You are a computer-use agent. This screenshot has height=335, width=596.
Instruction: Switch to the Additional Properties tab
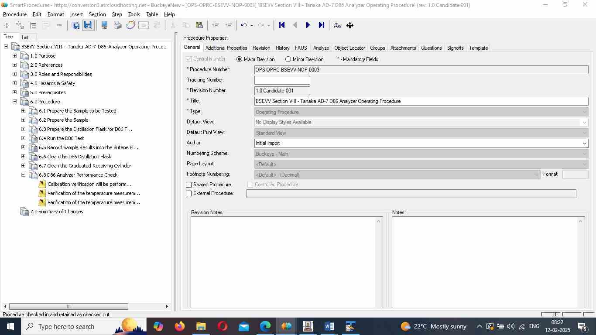coord(226,48)
